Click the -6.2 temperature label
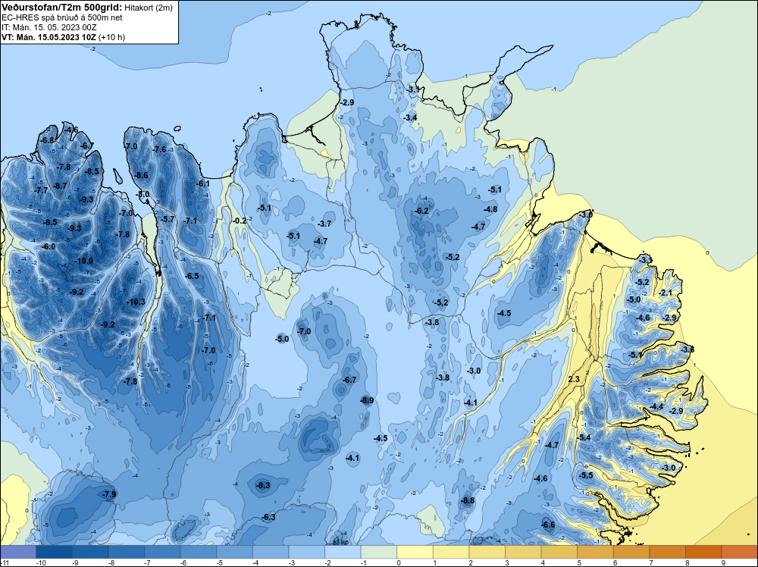The width and height of the screenshot is (758, 567). pyautogui.click(x=421, y=211)
